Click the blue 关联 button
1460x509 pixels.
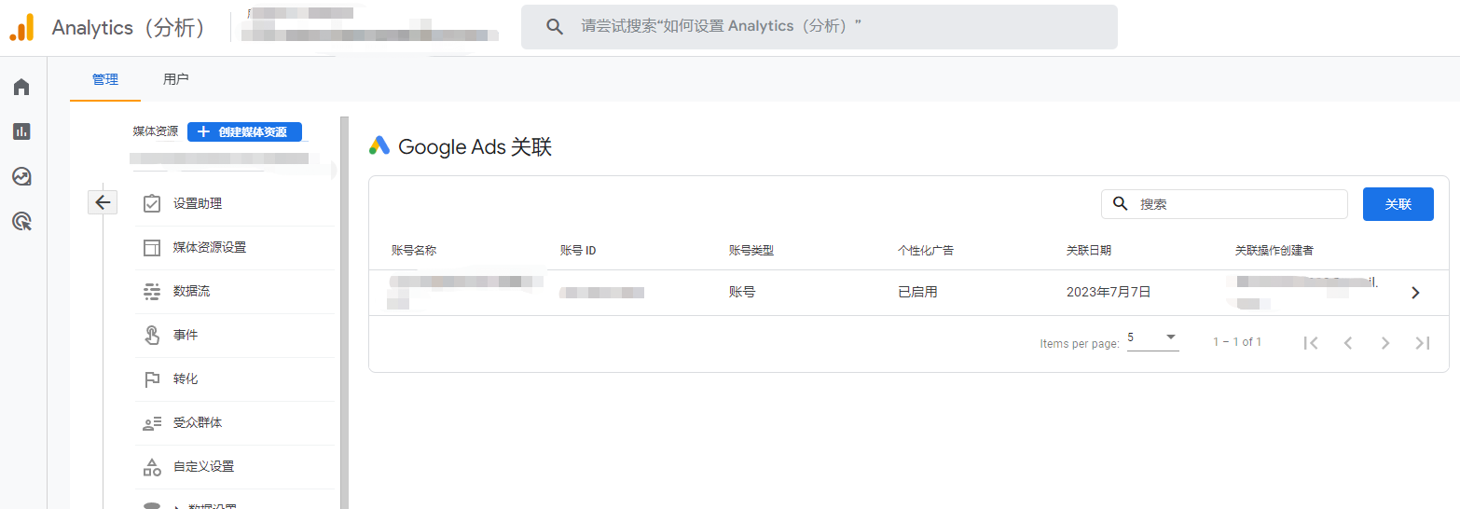[x=1398, y=204]
